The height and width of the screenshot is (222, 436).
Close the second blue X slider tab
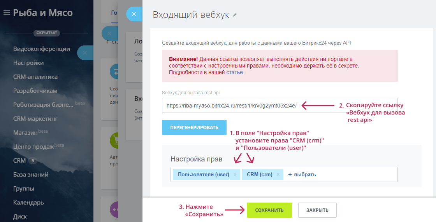pos(109,33)
